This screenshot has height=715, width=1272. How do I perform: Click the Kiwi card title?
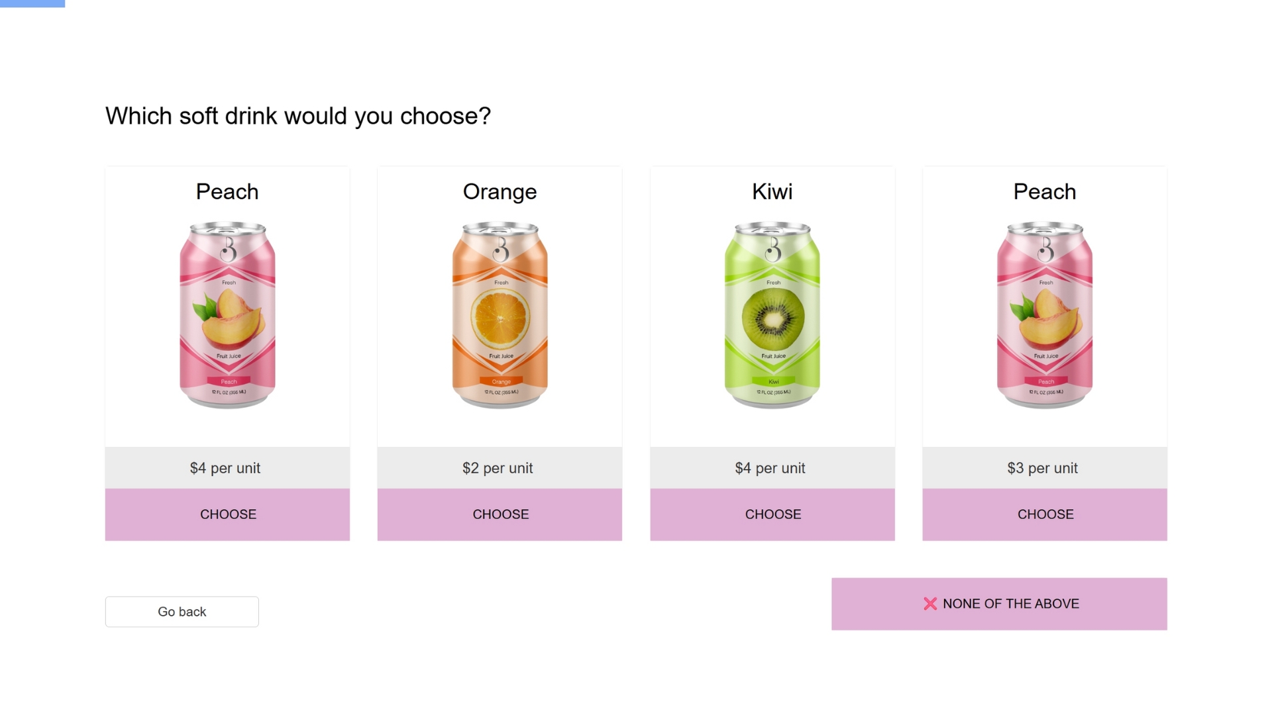tap(772, 192)
